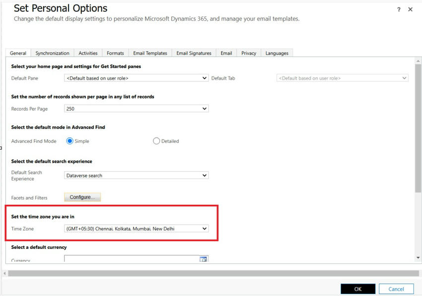Image resolution: width=422 pixels, height=296 pixels.
Task: Switch to the Languages tab
Action: (x=277, y=53)
